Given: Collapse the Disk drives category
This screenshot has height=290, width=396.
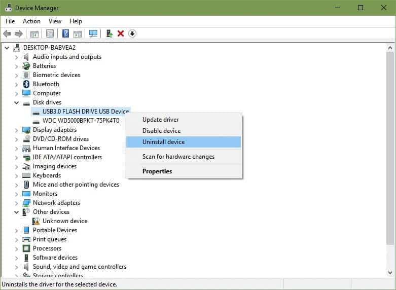Looking at the screenshot, I should [16, 102].
